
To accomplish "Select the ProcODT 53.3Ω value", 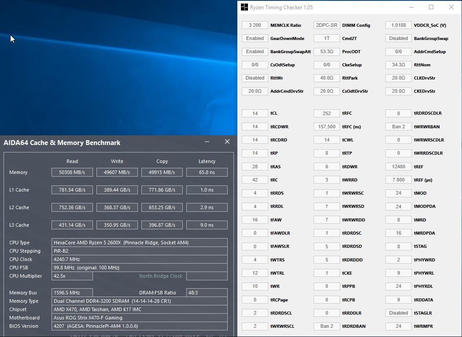I will [x=327, y=52].
